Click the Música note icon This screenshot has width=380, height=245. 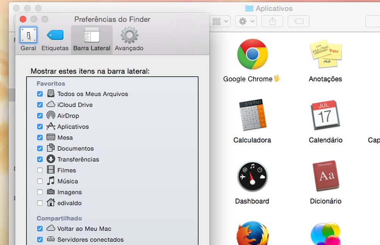click(51, 181)
